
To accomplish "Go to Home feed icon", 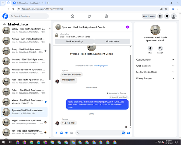I will 72,16.
